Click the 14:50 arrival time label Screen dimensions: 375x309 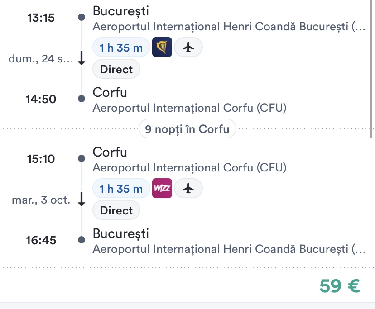point(41,99)
